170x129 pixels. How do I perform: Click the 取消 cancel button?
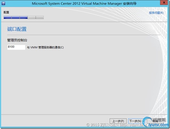click(x=155, y=121)
